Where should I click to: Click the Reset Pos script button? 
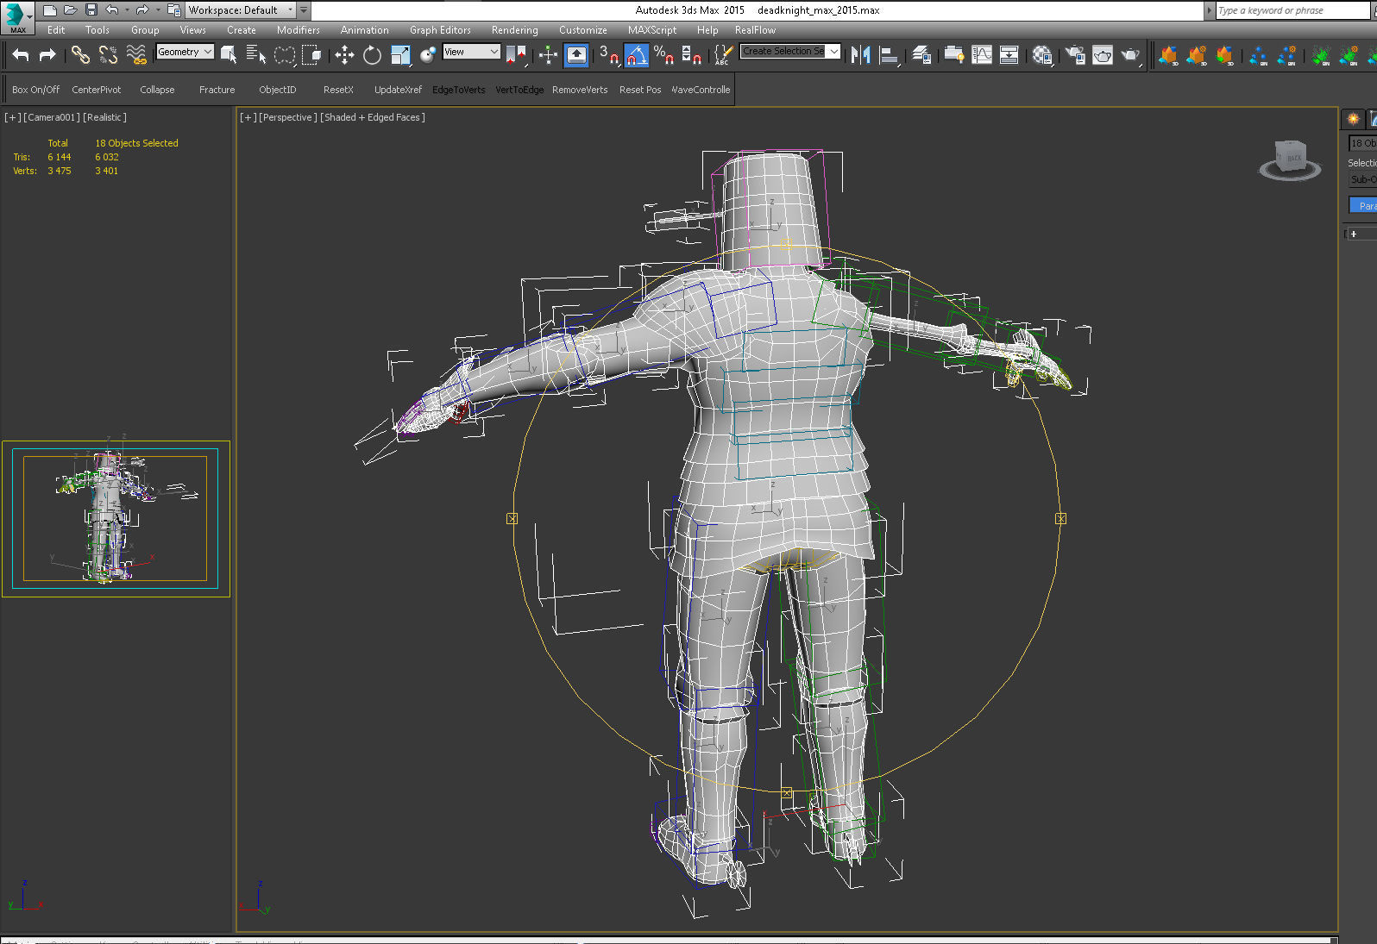point(640,90)
